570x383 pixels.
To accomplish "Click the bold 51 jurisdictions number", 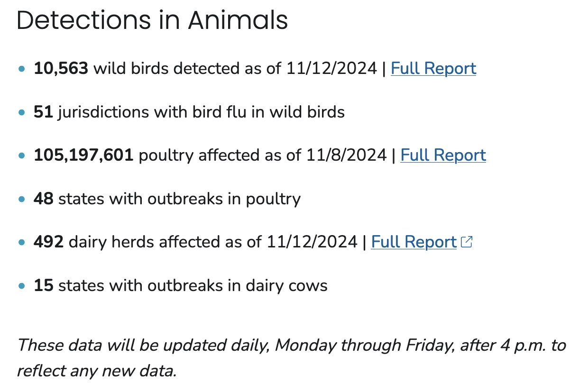I will click(x=43, y=112).
